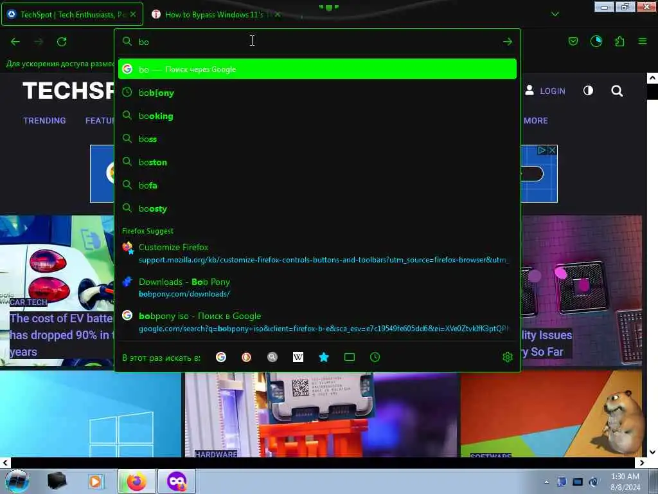Screen dimensions: 658x494
Task: Click horizontal scrollbar left arrow
Action: coord(5,462)
